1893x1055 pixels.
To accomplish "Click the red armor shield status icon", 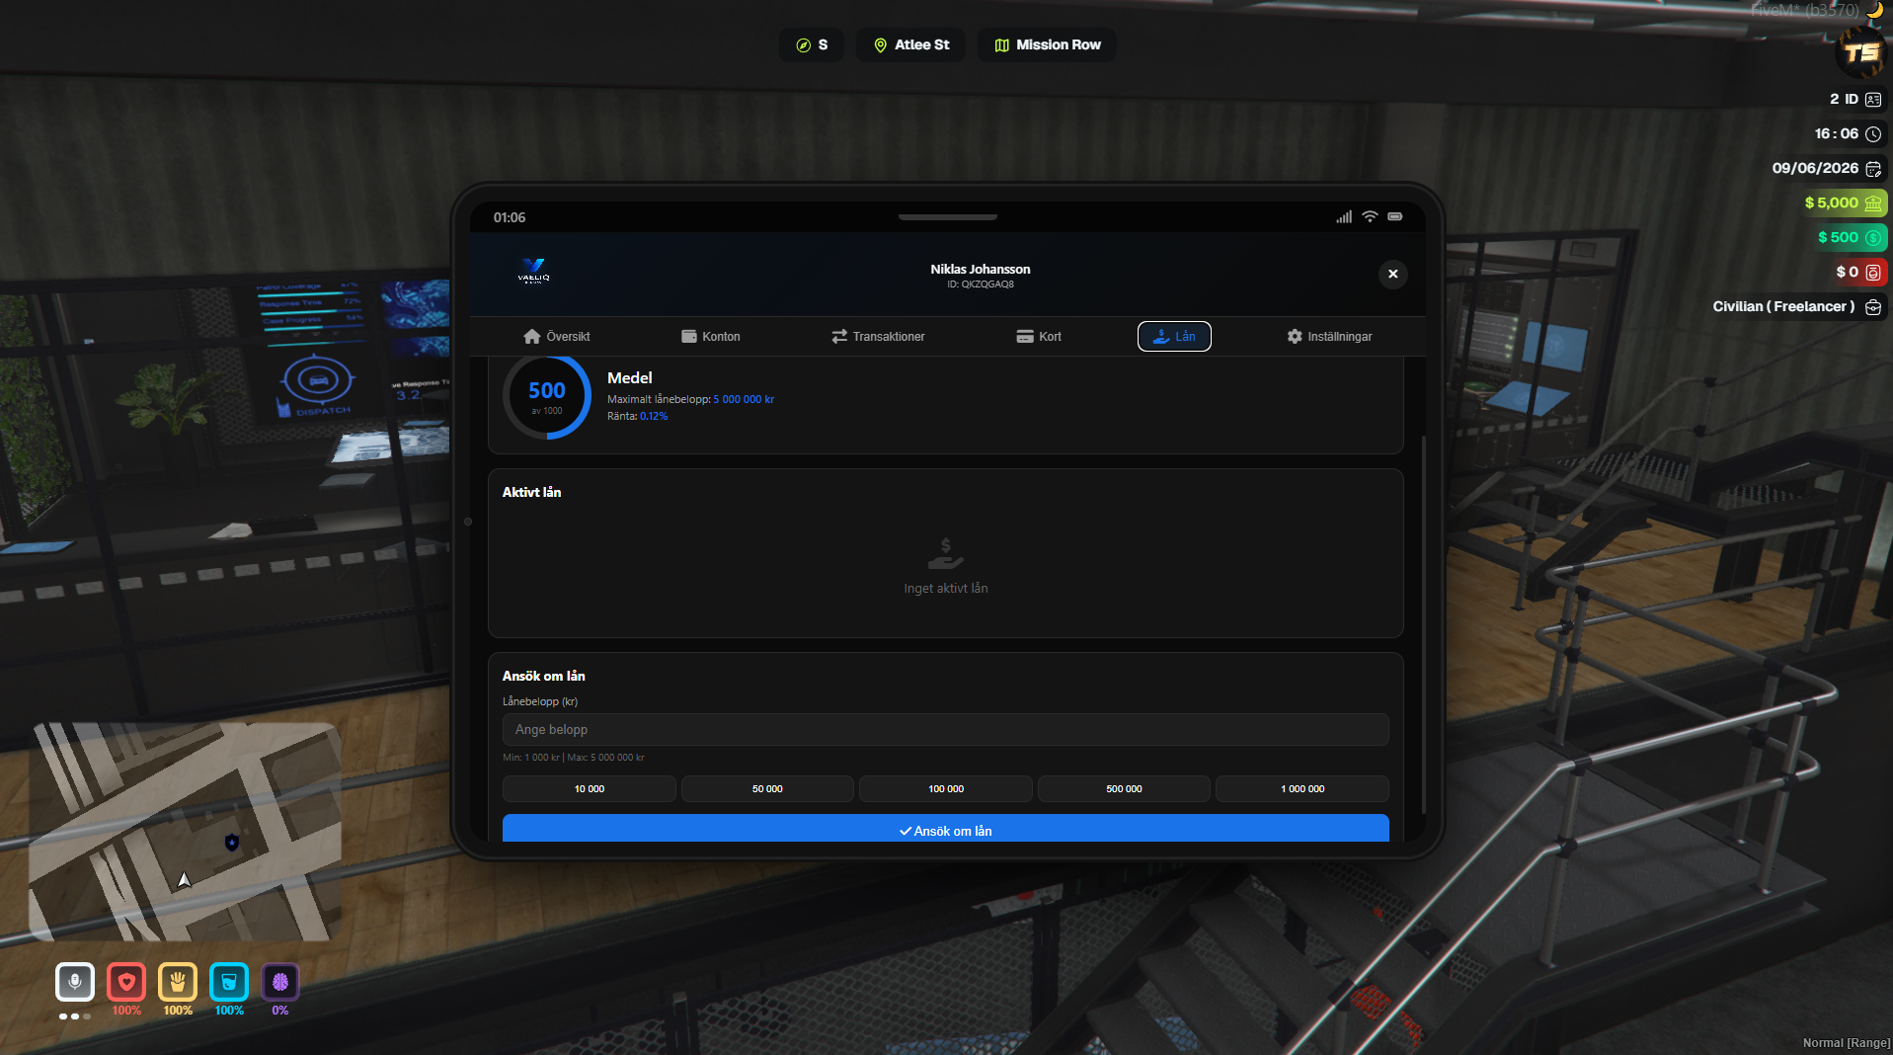I will [x=126, y=982].
